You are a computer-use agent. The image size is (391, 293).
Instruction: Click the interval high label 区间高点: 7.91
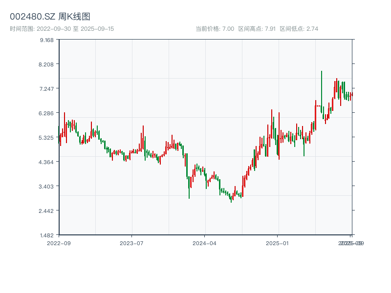click(257, 29)
